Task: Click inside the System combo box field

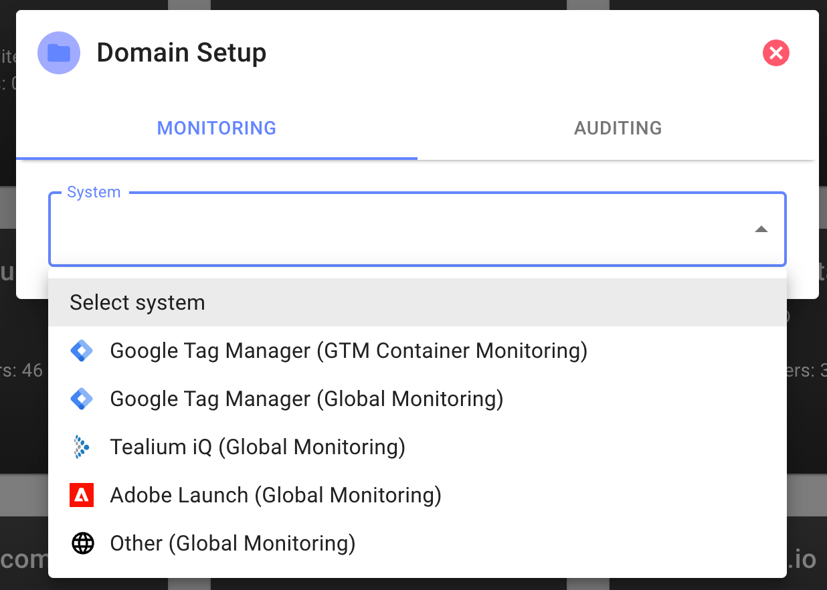Action: pyautogui.click(x=401, y=229)
